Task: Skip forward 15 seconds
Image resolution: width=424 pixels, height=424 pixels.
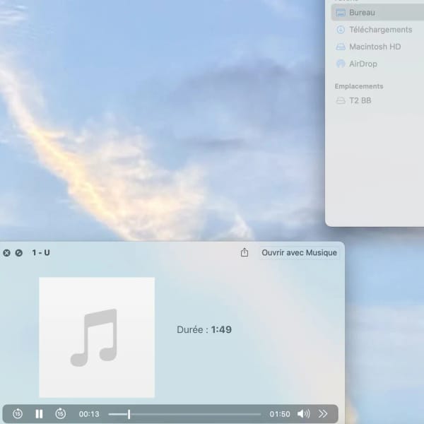Action: 61,413
